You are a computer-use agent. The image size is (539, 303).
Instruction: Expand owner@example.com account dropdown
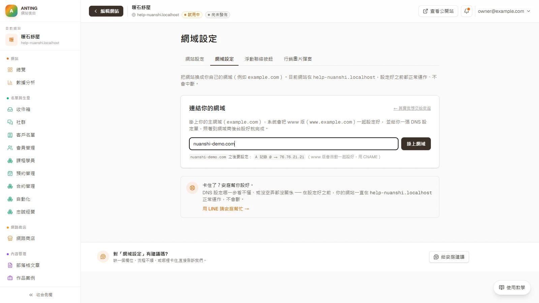(x=504, y=11)
